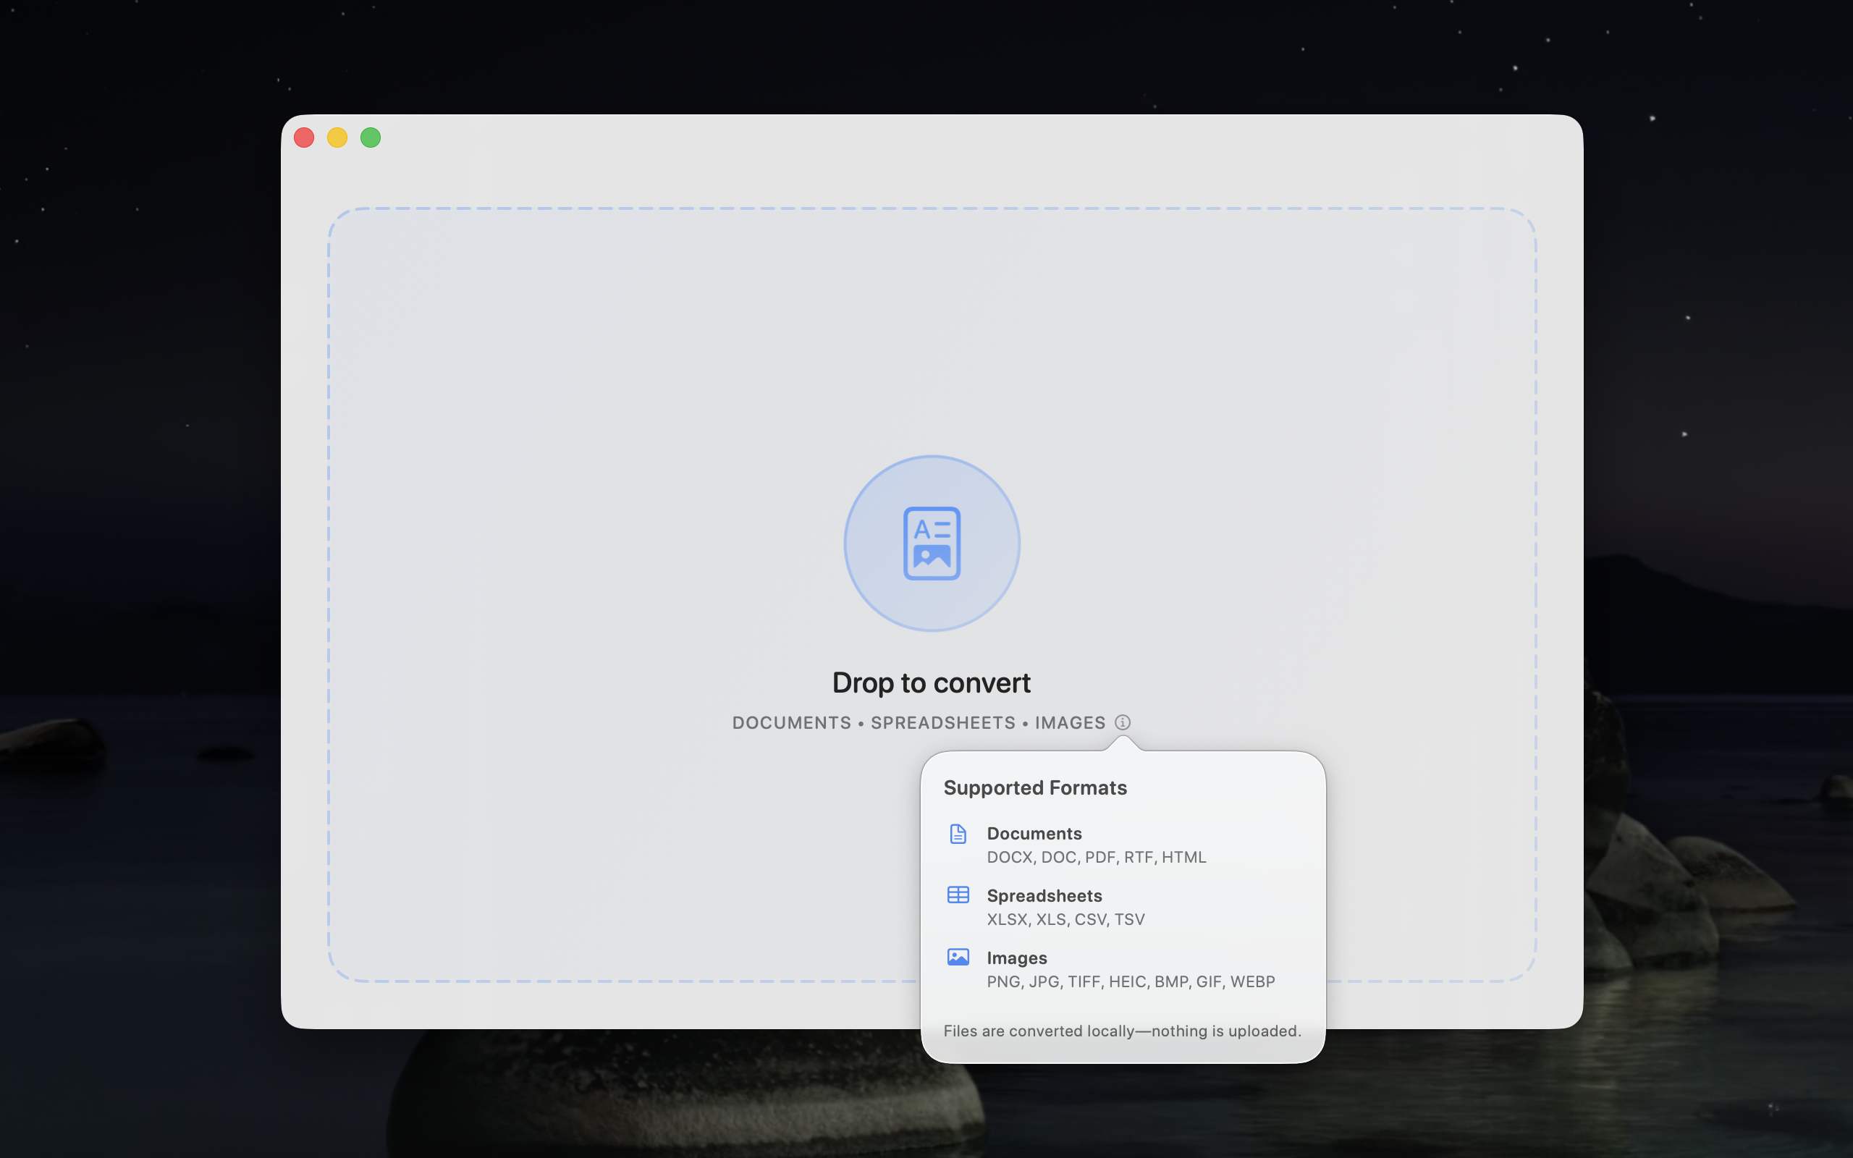
Task: Click the info icon next to IMAGES
Action: tap(1123, 722)
